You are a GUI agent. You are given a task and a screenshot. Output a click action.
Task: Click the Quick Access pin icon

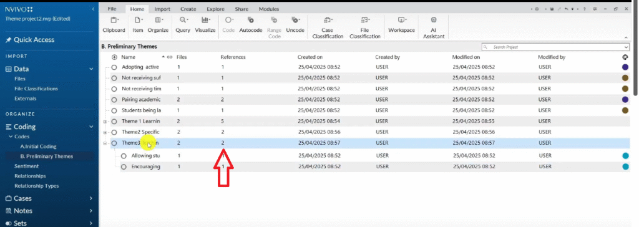(8, 40)
